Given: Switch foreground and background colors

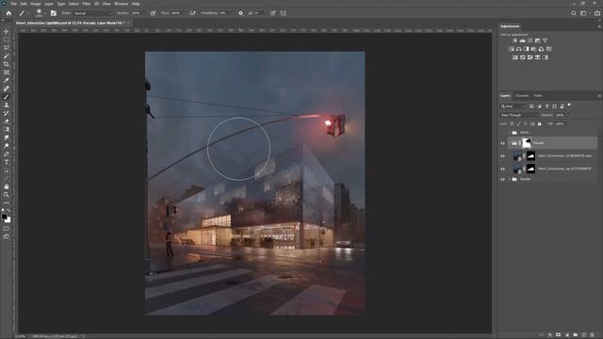Looking at the screenshot, I should click(x=9, y=211).
